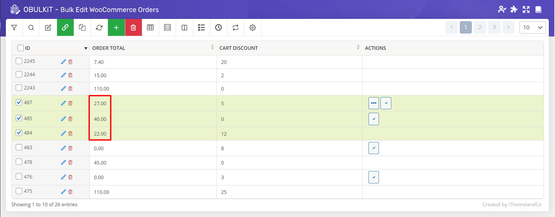Image resolution: width=555 pixels, height=217 pixels.
Task: Click the next page arrow button
Action: (x=508, y=27)
